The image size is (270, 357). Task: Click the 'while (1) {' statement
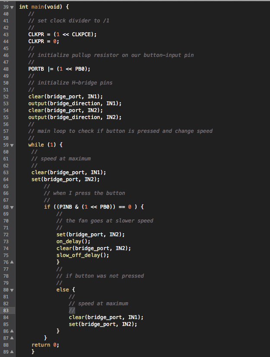[x=45, y=145]
